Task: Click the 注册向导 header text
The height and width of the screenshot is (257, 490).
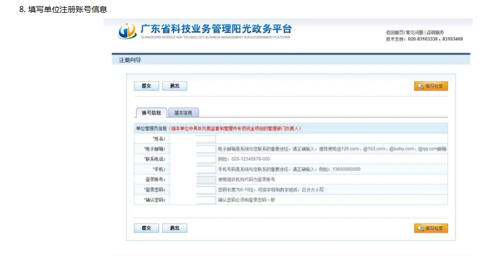Action: (130, 60)
